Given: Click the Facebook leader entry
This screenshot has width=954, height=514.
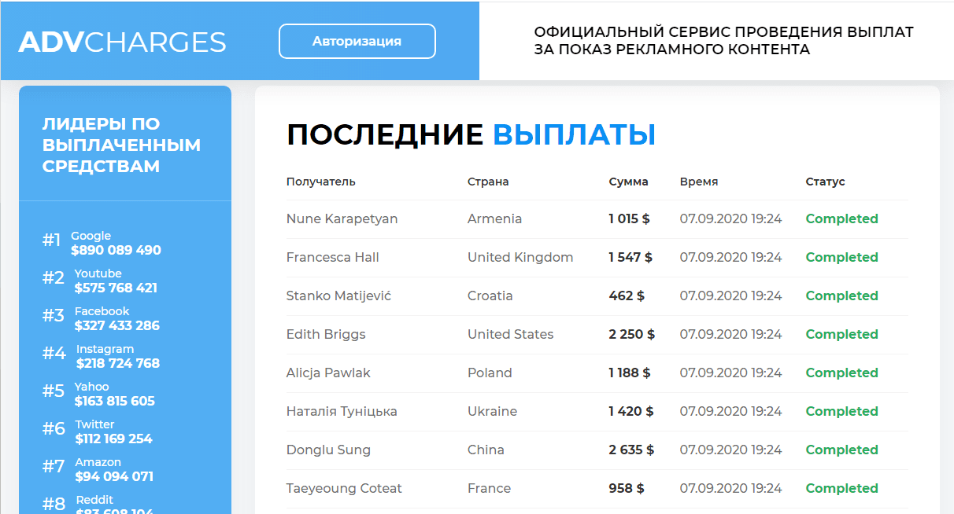Looking at the screenshot, I should (116, 318).
